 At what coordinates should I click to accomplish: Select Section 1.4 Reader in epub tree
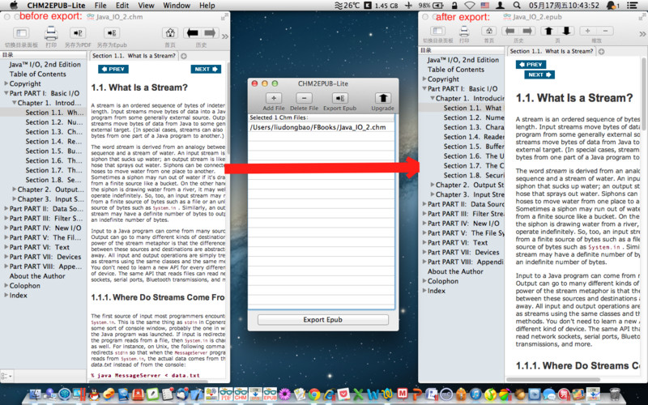click(474, 137)
